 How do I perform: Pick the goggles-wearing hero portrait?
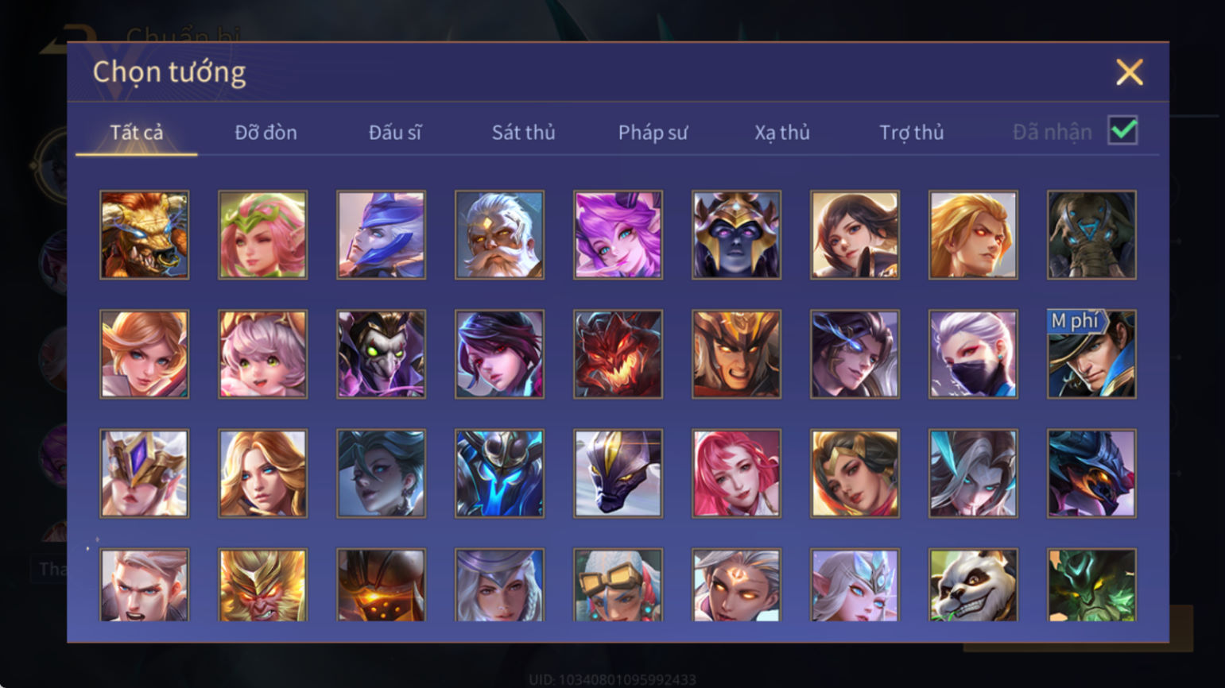(618, 585)
